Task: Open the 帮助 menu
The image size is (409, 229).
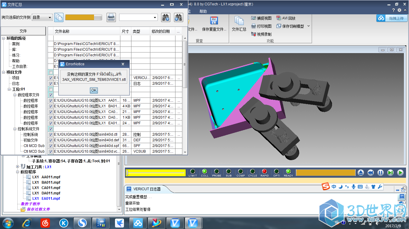Action: coord(203,11)
